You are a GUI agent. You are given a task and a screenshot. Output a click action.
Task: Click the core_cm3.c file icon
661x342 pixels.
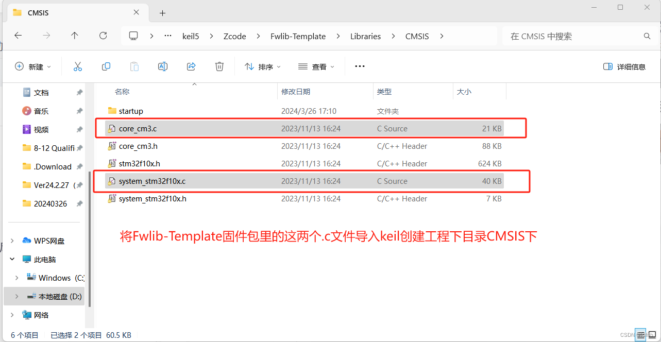[112, 129]
